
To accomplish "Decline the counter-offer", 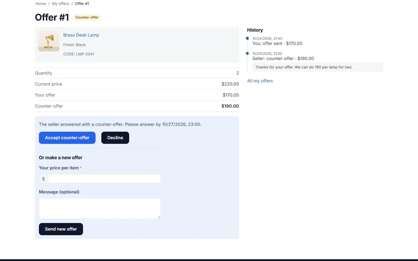I will pyautogui.click(x=115, y=138).
